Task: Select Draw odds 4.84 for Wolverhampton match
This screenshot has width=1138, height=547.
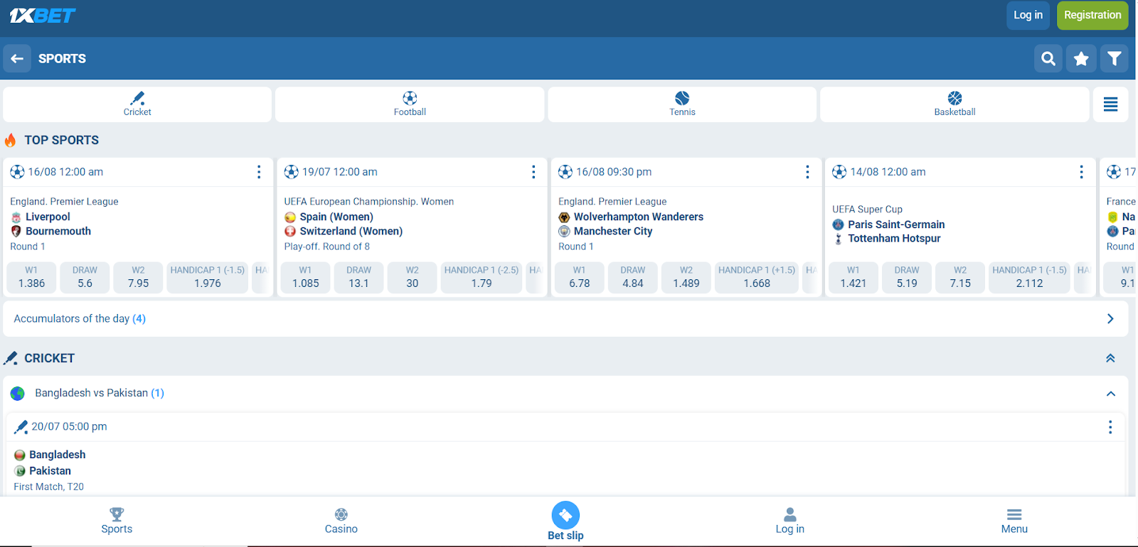Action: click(x=632, y=277)
